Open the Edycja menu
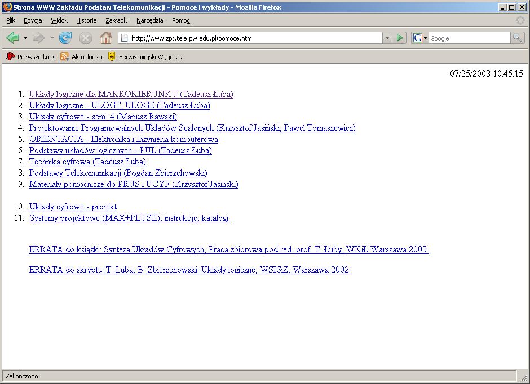The image size is (530, 384). (x=33, y=20)
